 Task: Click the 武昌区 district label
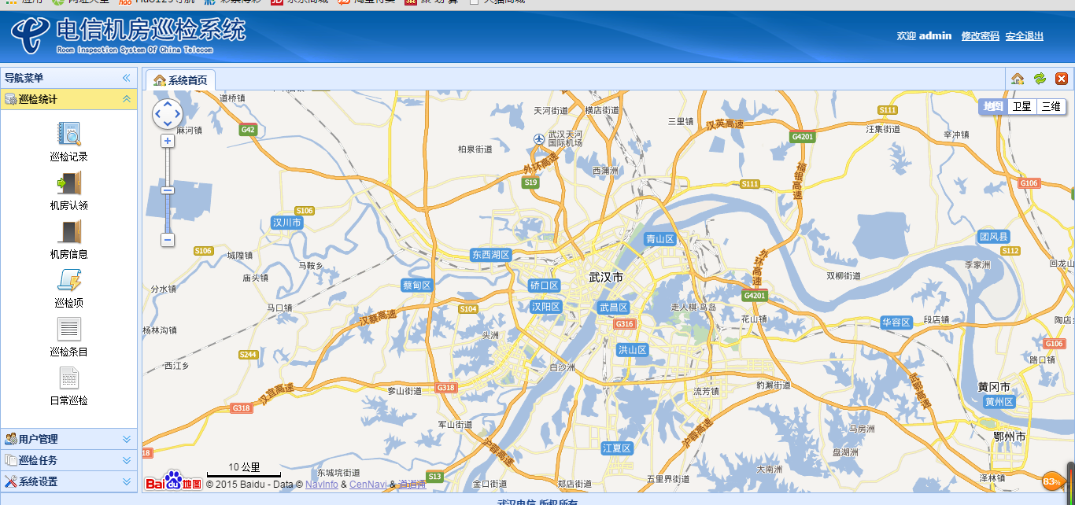click(613, 308)
